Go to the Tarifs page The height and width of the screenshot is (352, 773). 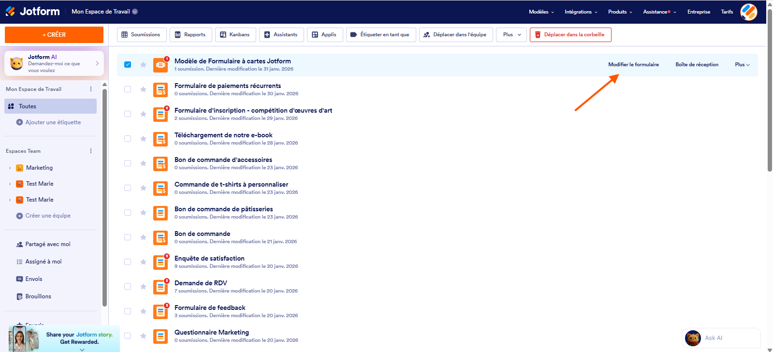727,12
